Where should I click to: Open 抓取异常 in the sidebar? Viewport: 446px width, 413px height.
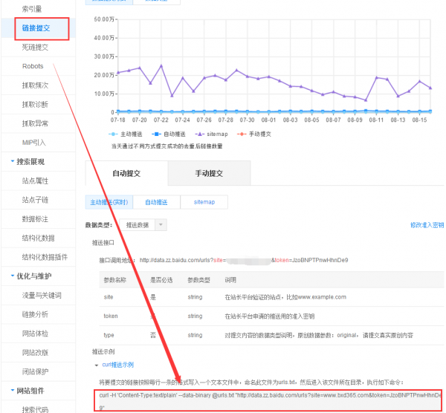(35, 123)
